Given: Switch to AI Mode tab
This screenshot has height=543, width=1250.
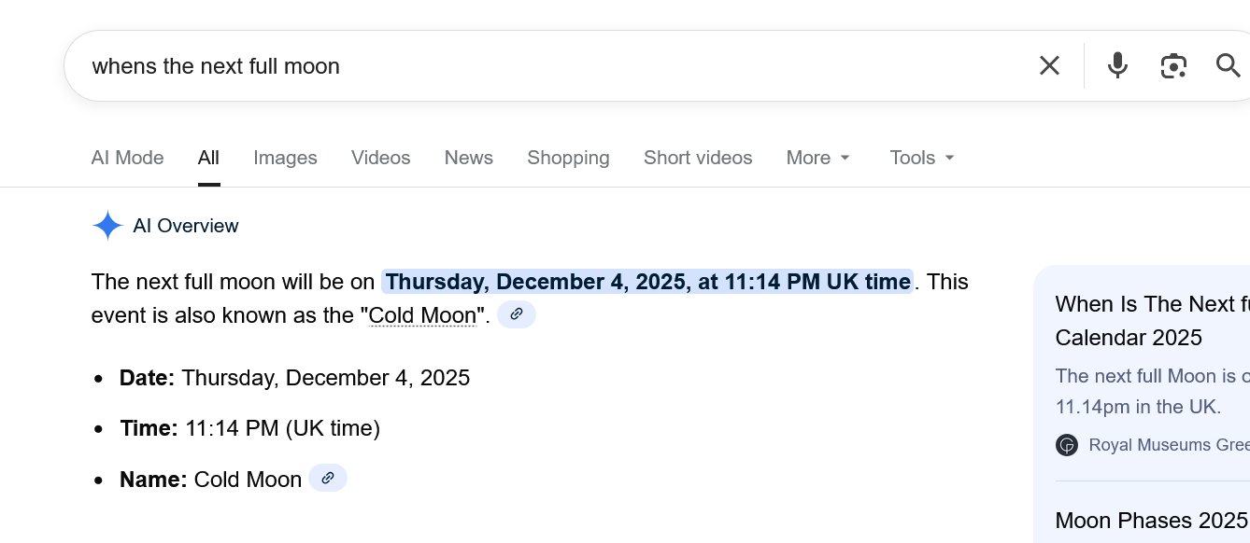Looking at the screenshot, I should click(128, 158).
